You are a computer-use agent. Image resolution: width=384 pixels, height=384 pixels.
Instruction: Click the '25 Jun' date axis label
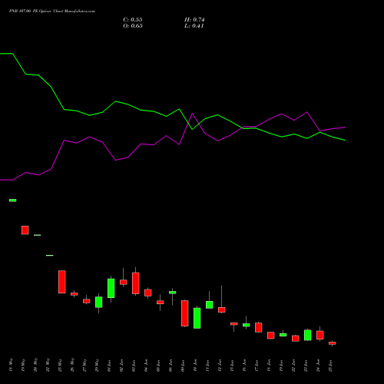coord(330,366)
